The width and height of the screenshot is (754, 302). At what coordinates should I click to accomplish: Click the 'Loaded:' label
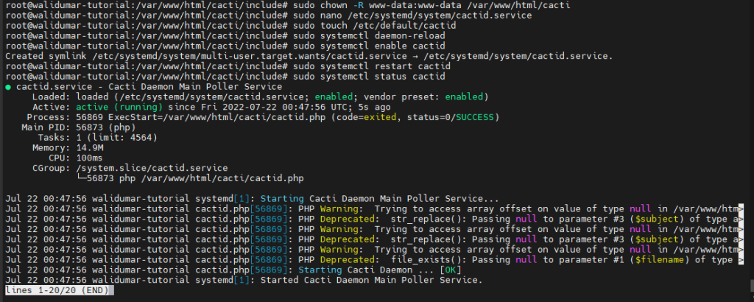coord(52,97)
